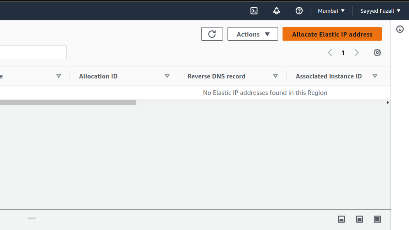Screen dimensions: 409x230
Task: Go to the next page
Action: [356, 53]
